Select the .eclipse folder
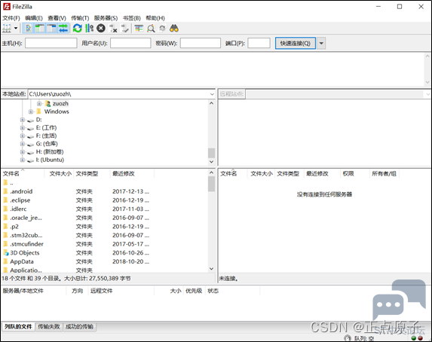432x342 pixels. 20,200
